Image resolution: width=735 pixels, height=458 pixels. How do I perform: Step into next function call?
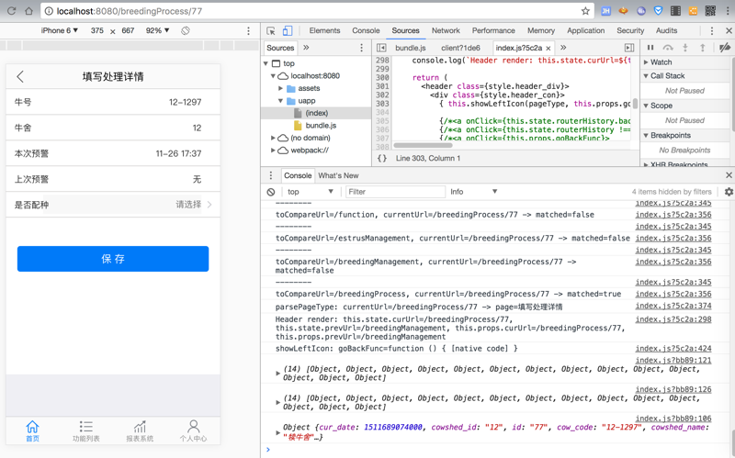(685, 48)
